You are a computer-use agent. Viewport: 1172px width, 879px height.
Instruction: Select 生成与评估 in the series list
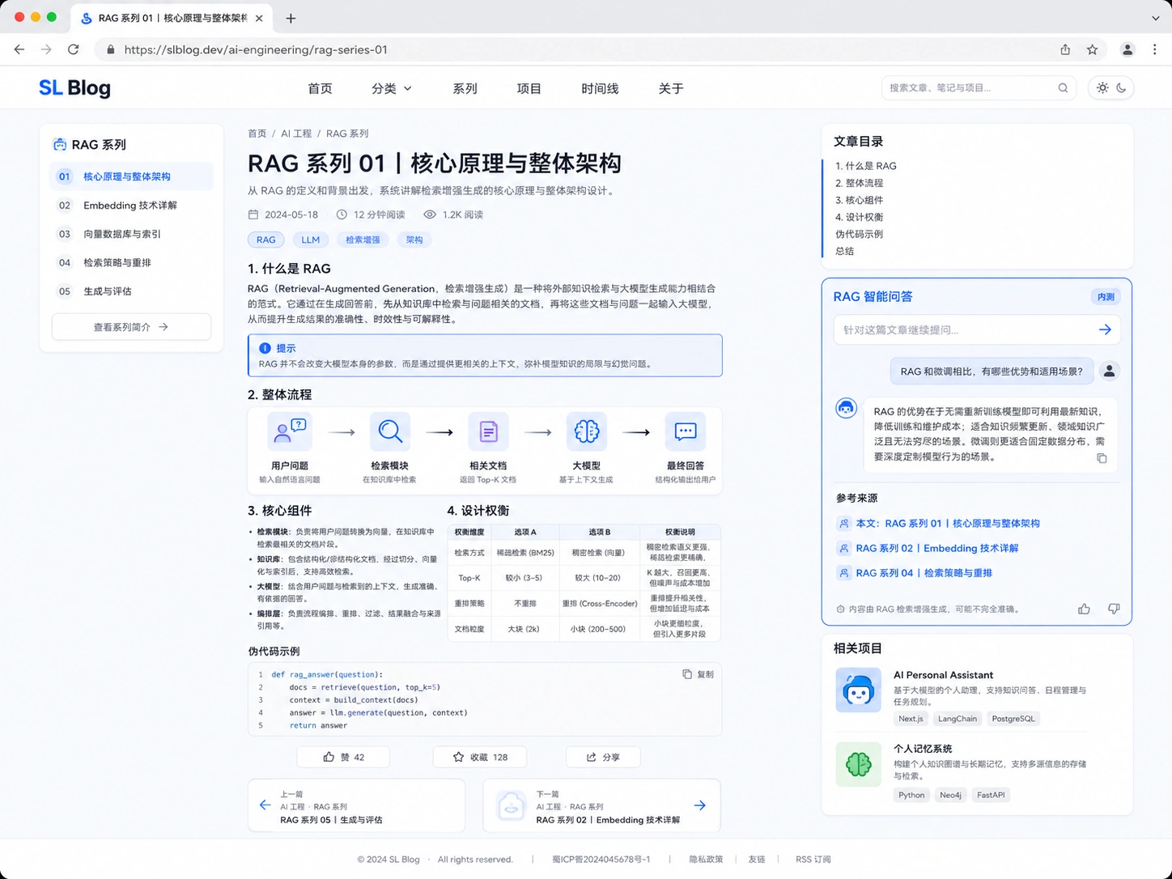point(131,291)
